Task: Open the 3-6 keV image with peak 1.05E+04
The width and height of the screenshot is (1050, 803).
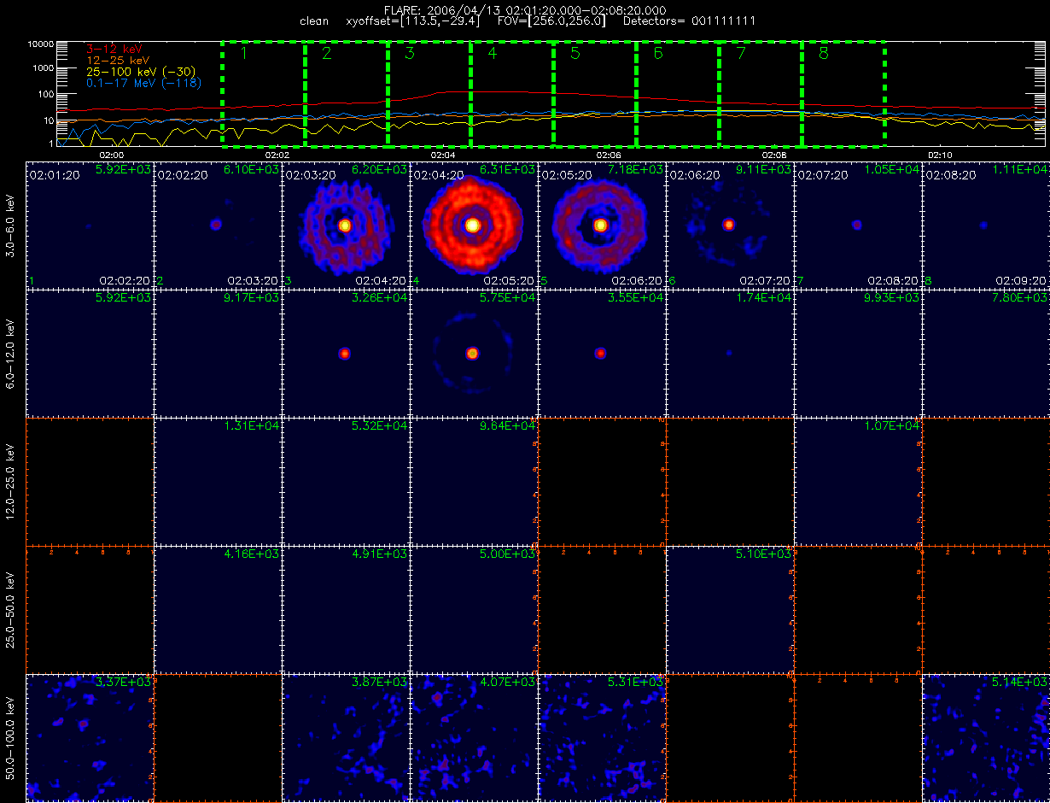Action: pyautogui.click(x=858, y=225)
